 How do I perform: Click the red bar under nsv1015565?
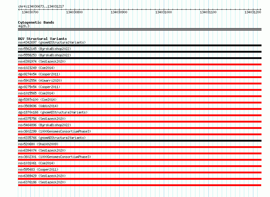(x=140, y=96)
